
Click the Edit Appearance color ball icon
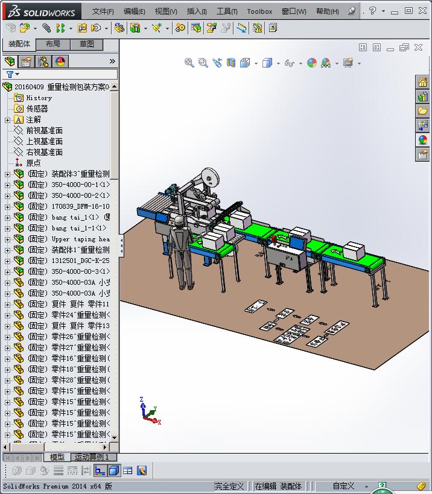[312, 63]
